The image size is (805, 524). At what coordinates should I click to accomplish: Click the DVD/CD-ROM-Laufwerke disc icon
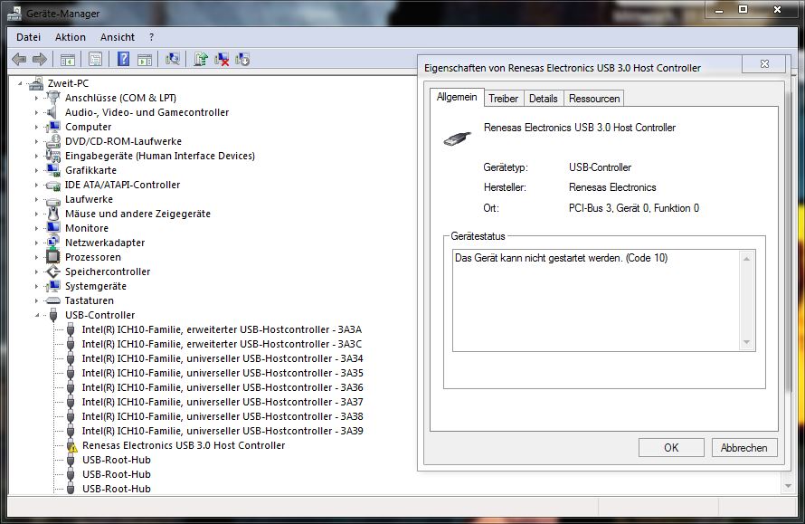pos(52,141)
